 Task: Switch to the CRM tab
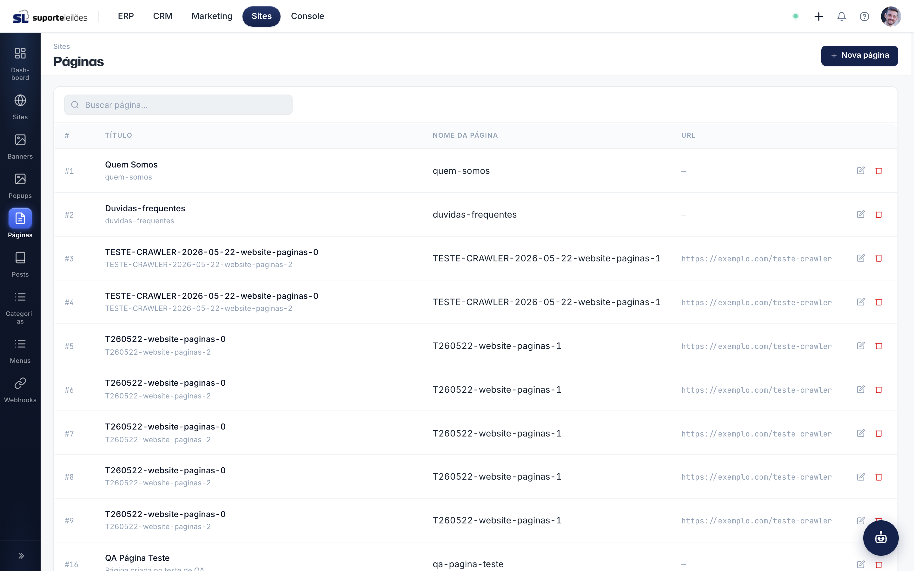163,16
